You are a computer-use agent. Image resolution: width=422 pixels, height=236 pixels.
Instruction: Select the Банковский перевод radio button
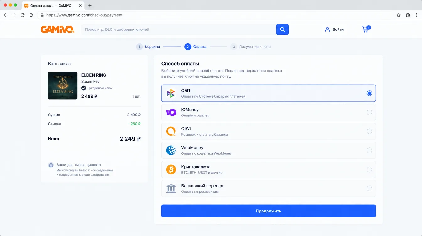[x=369, y=189]
